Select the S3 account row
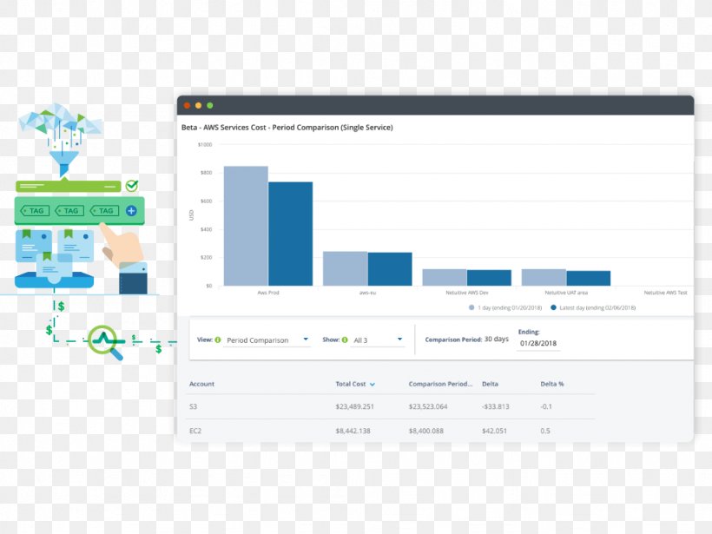Image resolution: width=712 pixels, height=534 pixels. tap(392, 406)
